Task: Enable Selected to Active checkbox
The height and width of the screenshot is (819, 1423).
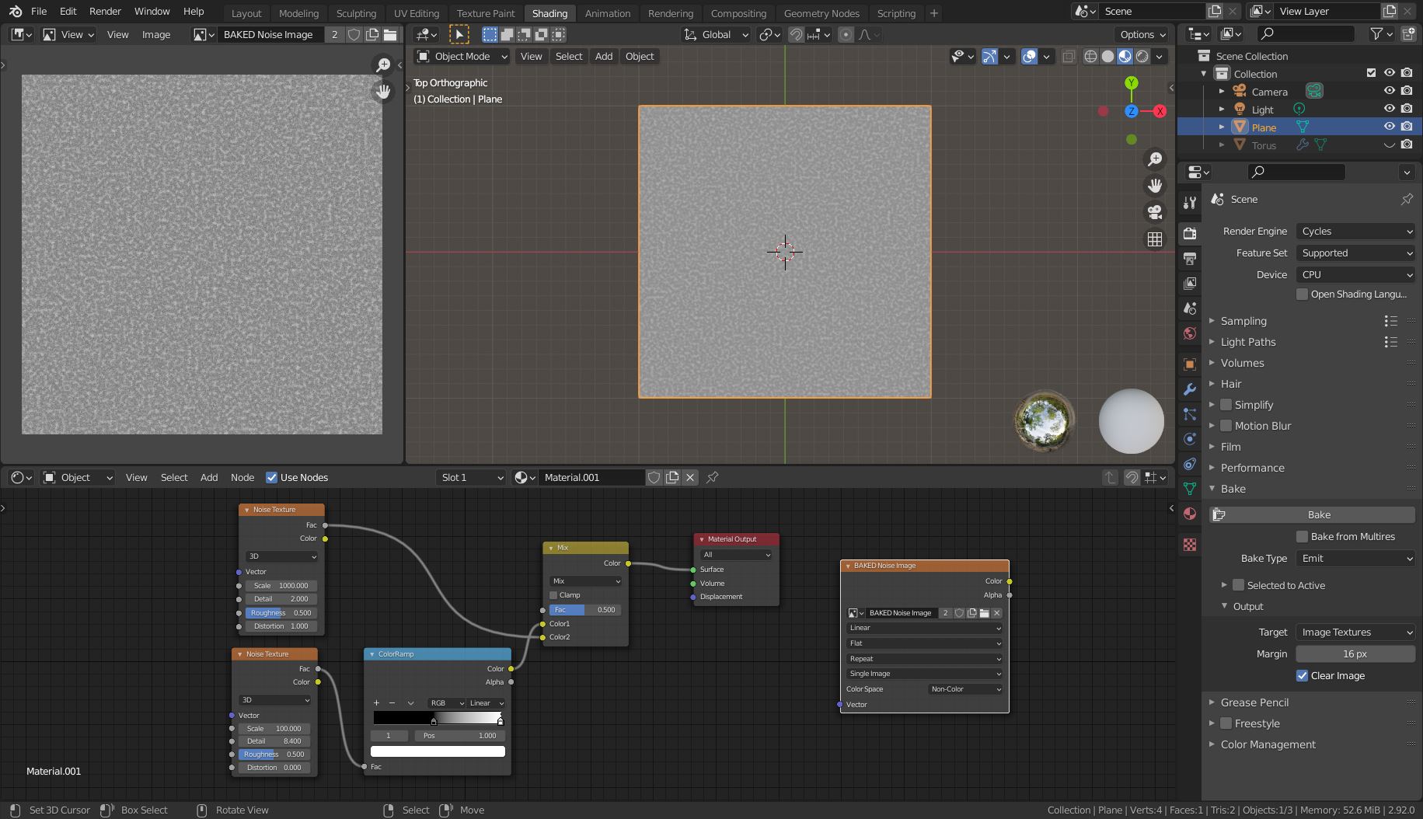Action: pos(1239,585)
